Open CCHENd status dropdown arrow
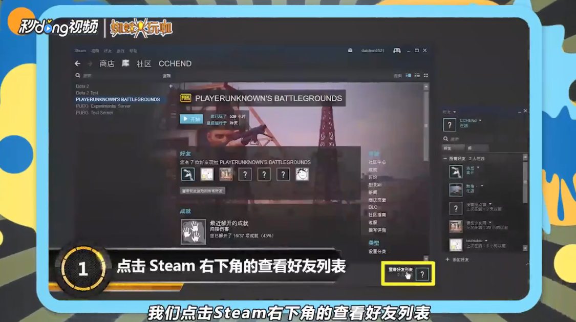This screenshot has height=322, width=576. (x=480, y=120)
